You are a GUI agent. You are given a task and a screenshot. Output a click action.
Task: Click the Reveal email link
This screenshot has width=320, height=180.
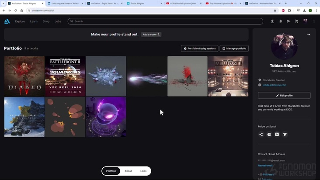[265, 166]
